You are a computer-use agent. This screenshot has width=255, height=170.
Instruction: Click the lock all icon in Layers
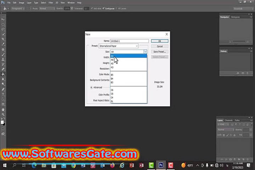pyautogui.click(x=234, y=135)
